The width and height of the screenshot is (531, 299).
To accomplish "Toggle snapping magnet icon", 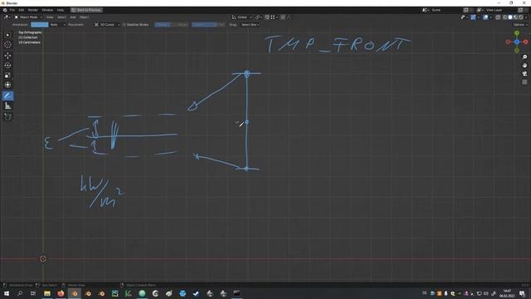I will (x=267, y=17).
